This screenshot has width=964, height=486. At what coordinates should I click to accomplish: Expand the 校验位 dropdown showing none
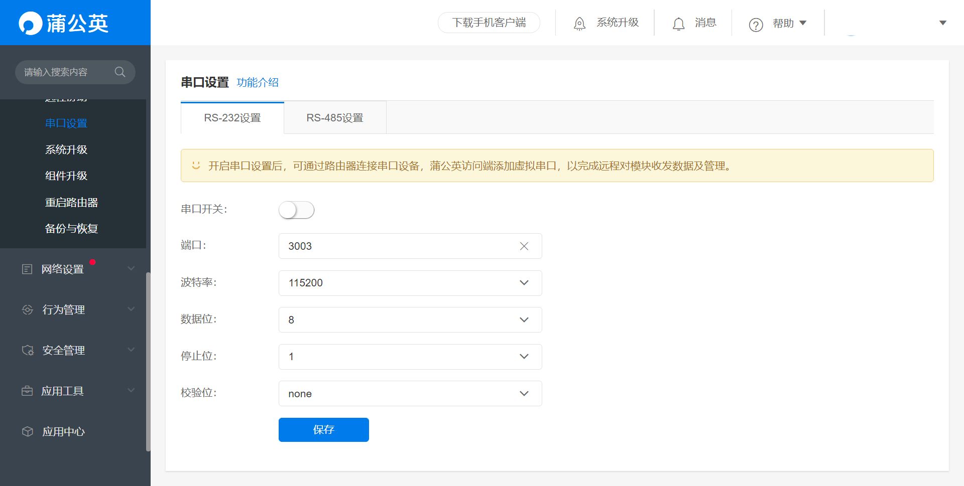(410, 394)
